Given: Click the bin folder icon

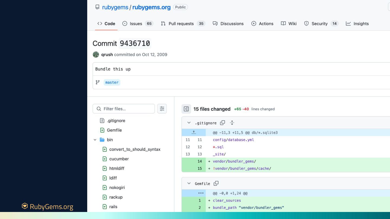Looking at the screenshot, I should [x=102, y=140].
